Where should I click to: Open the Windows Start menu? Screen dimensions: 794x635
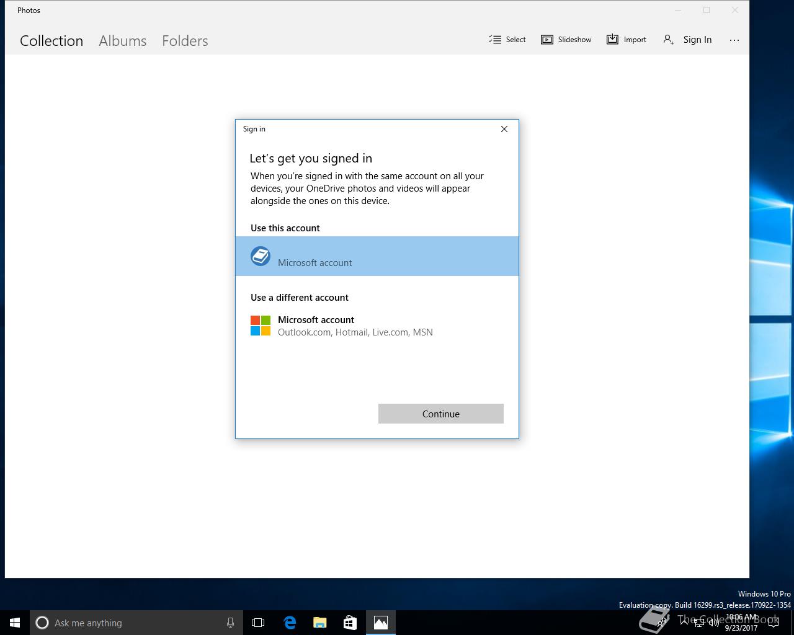[x=15, y=623]
